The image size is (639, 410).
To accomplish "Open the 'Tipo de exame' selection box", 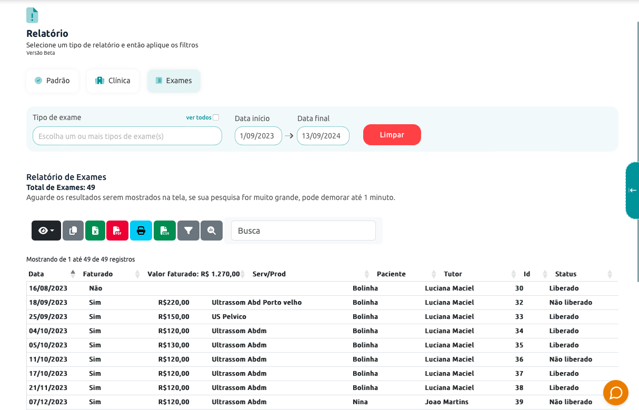I will coord(127,136).
